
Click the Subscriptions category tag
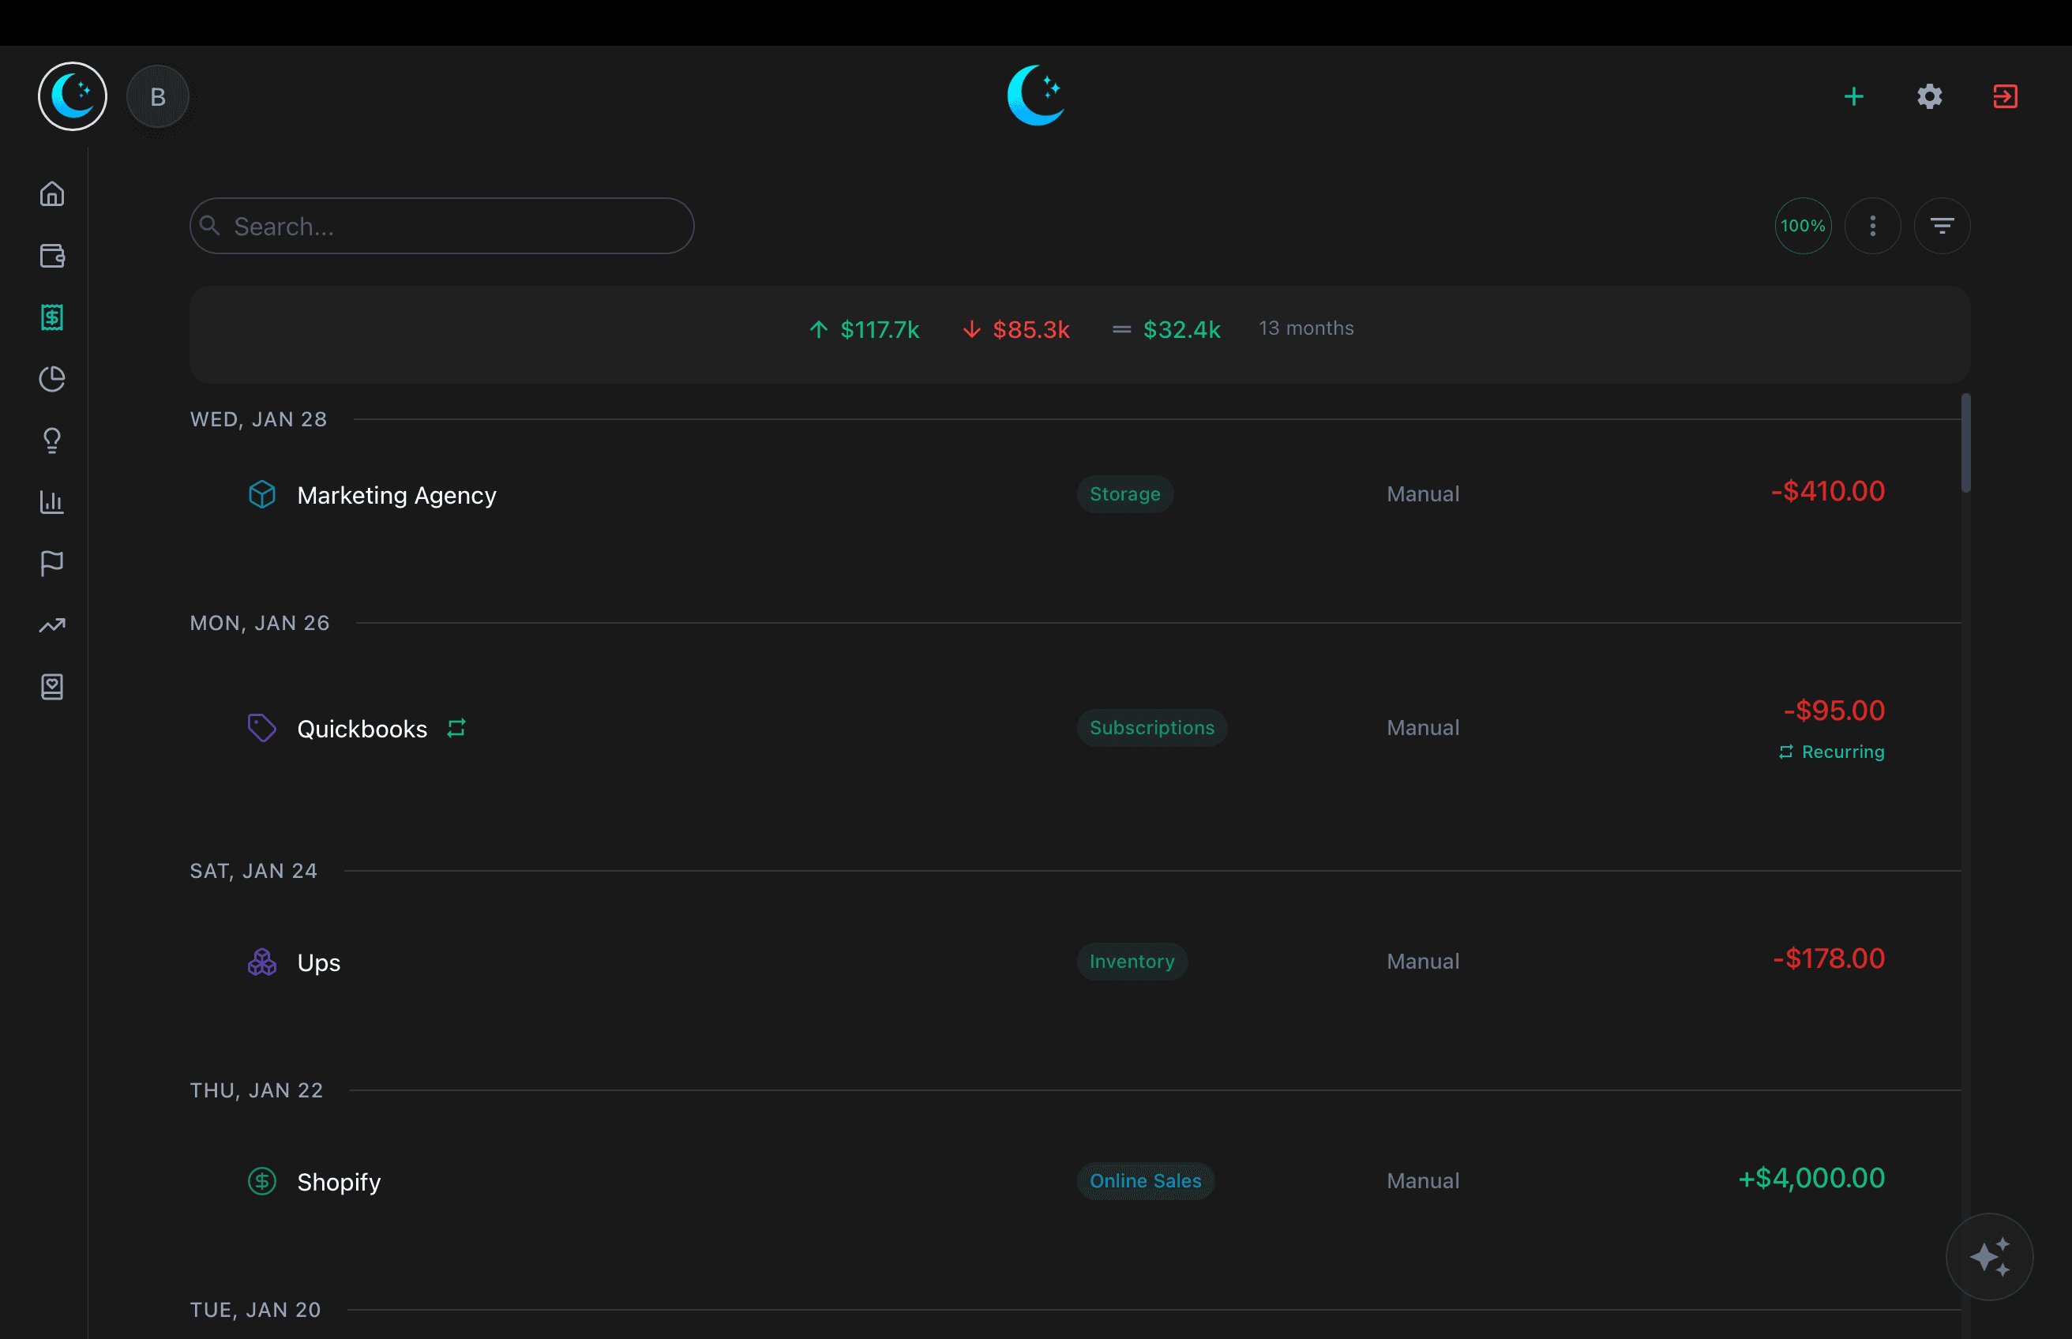point(1151,728)
